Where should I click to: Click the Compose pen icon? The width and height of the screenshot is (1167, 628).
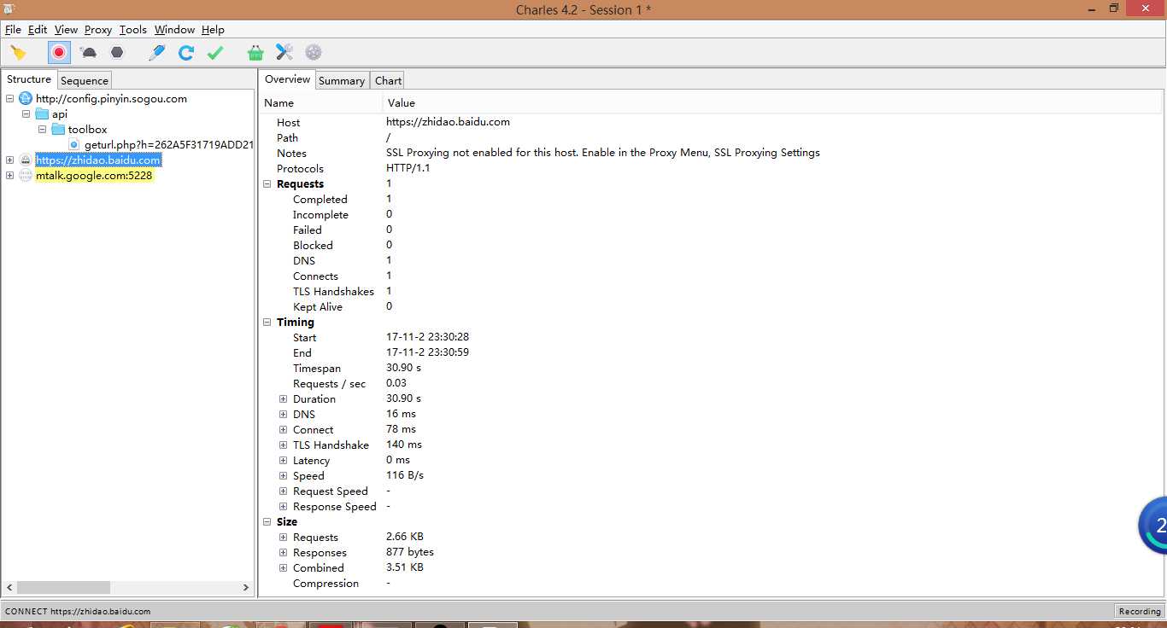156,53
